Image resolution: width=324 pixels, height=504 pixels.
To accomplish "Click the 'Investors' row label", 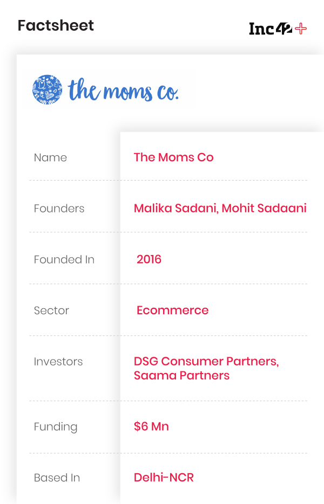I will tap(58, 362).
